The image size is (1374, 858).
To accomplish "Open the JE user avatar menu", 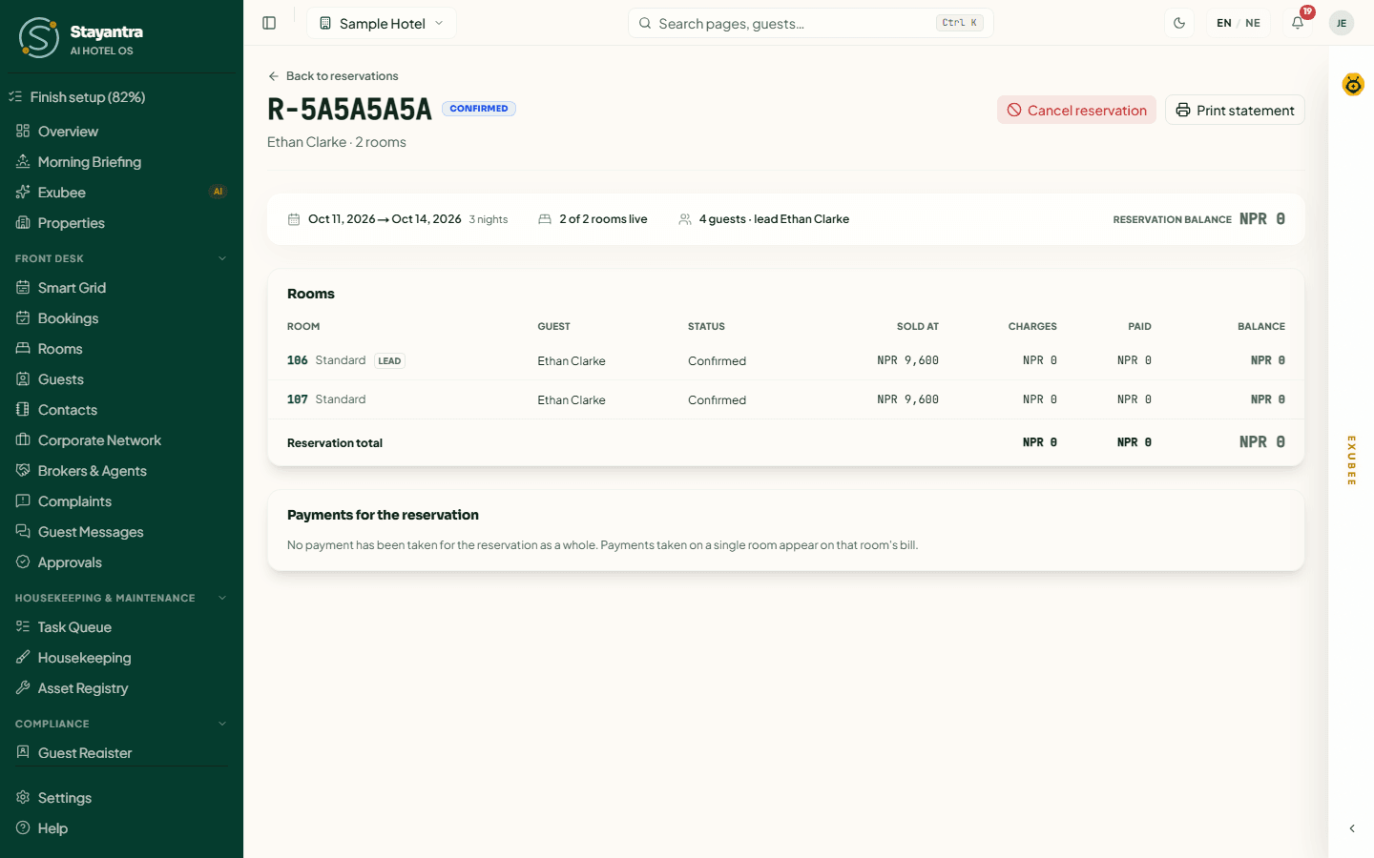I will click(1342, 23).
